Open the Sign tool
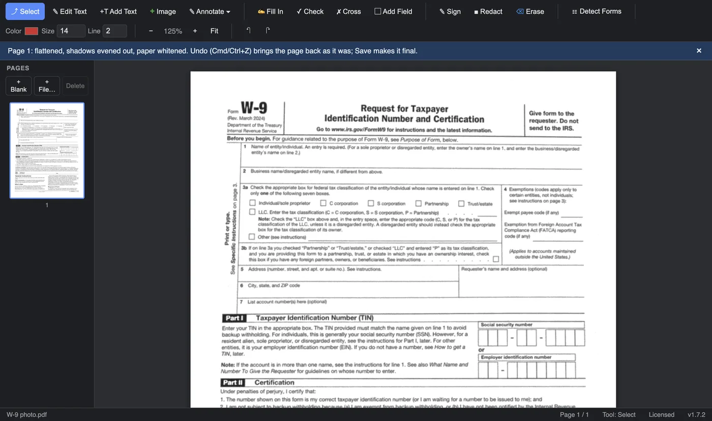The image size is (712, 421). pos(450,11)
